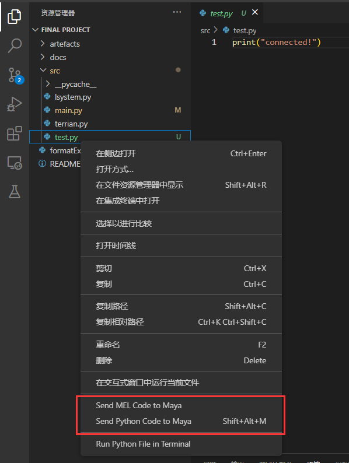Select Send MEL Code to Maya
The image size is (349, 463).
pos(181,405)
